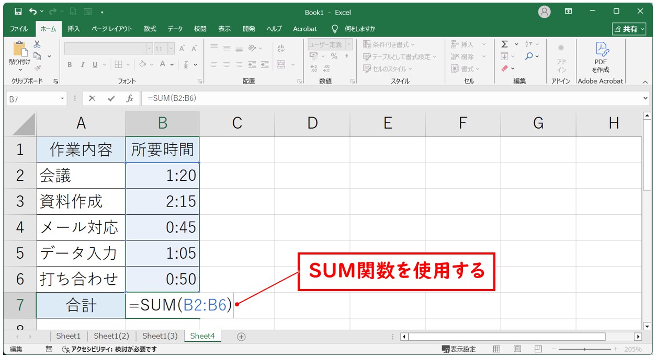656x358 pixels.
Task: Click the zoom slider in status bar
Action: click(x=586, y=349)
